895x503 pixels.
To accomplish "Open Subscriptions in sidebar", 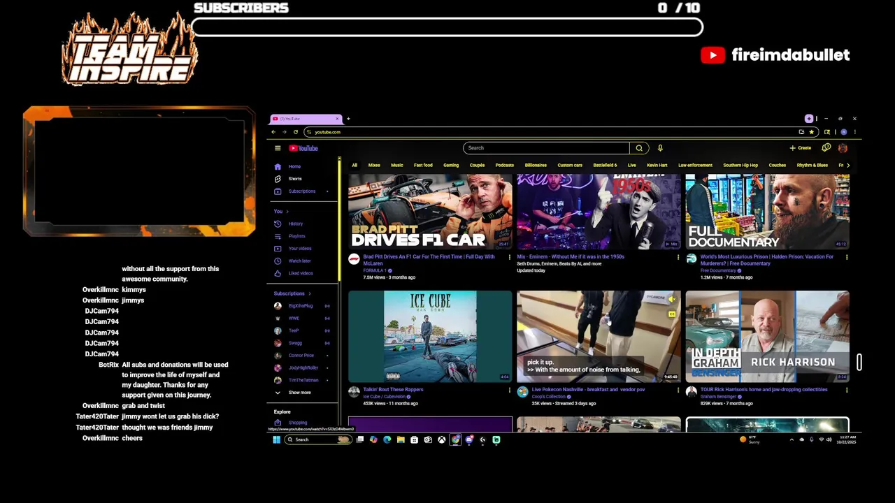I will pyautogui.click(x=301, y=191).
